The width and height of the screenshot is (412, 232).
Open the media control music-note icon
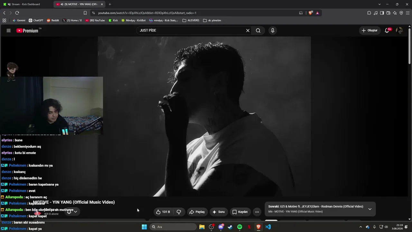click(x=376, y=13)
